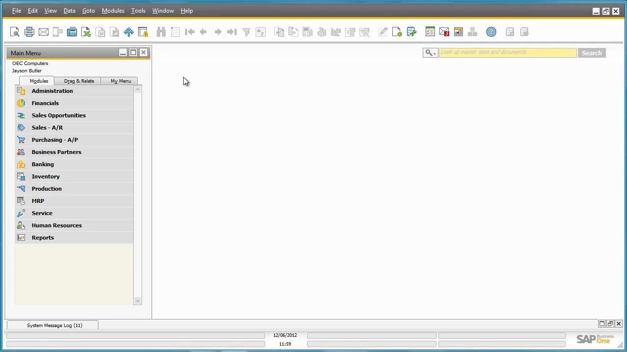Screen dimensions: 627x352
Task: Click the SMS phone toolbar icon
Action: coord(58,32)
